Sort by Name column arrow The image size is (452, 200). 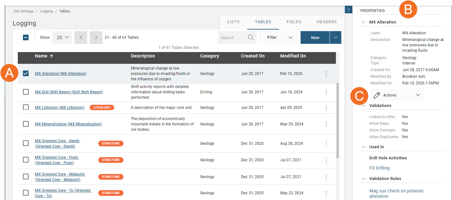click(x=52, y=56)
